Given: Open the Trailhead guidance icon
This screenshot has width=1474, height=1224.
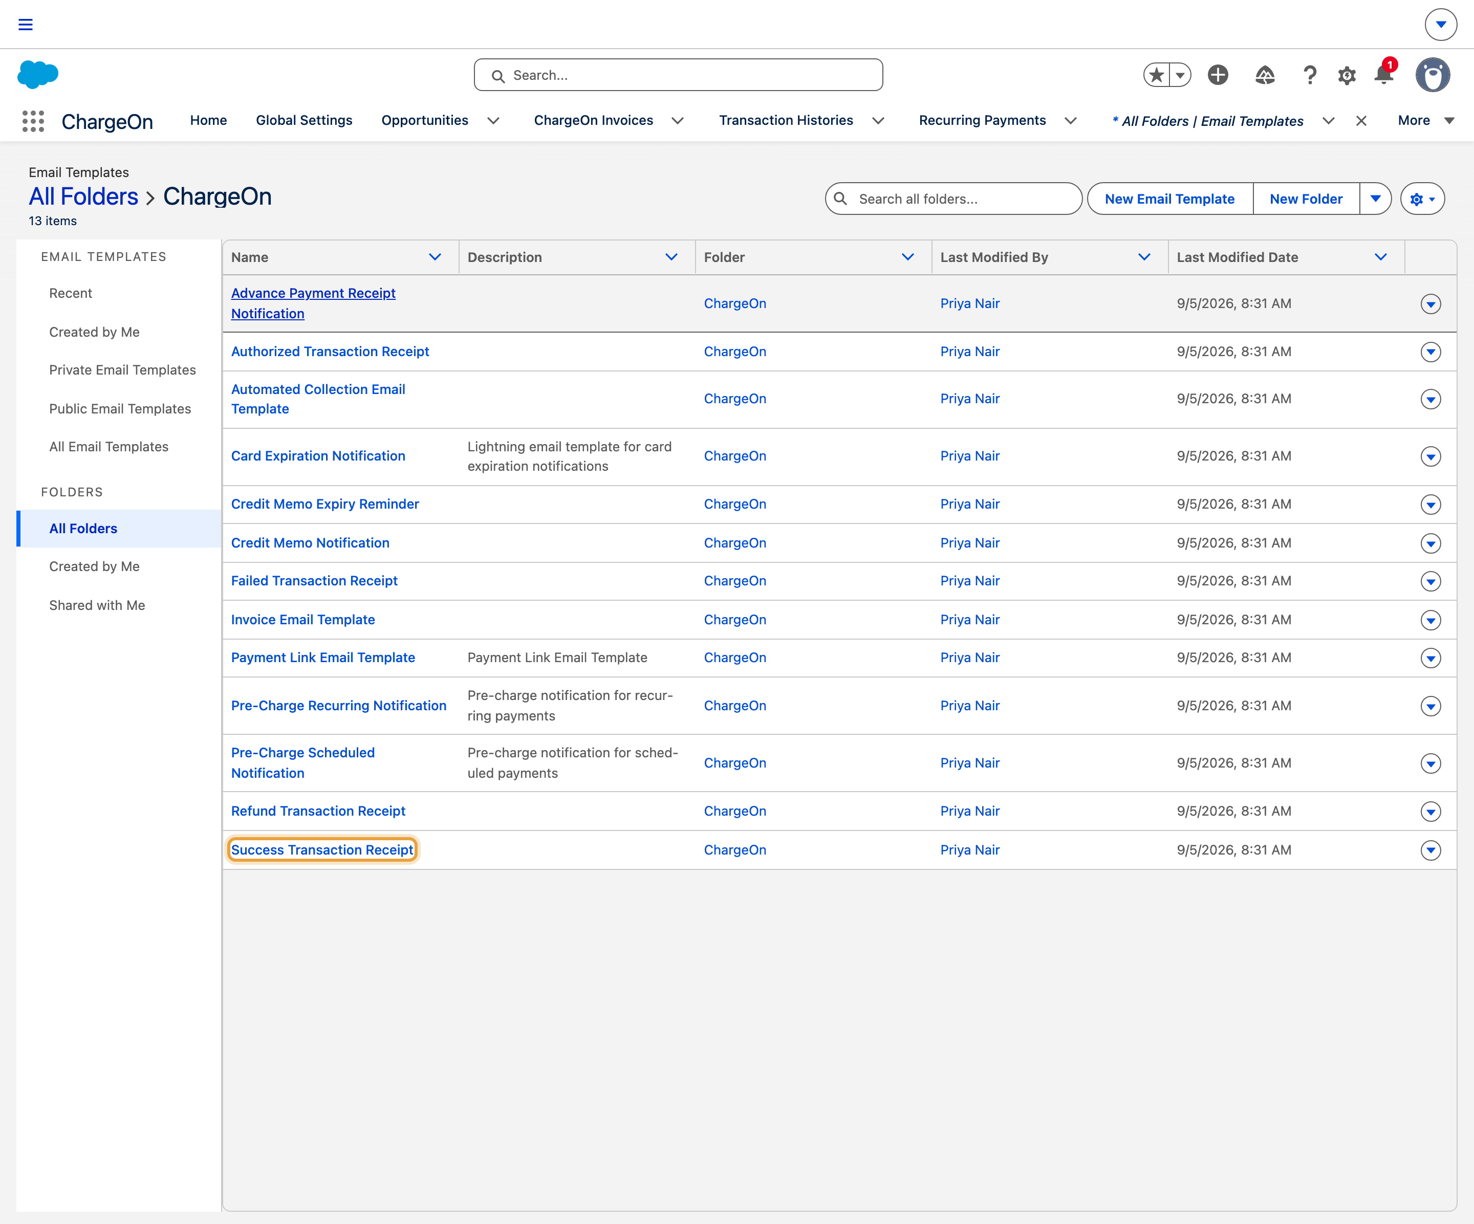Looking at the screenshot, I should click(1264, 74).
